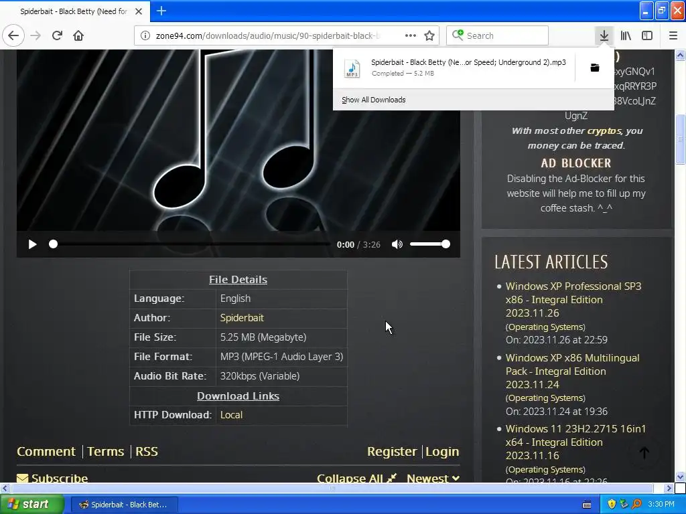Image resolution: width=686 pixels, height=514 pixels.
Task: Select MP3 (MPEG-1 Audio Layer 3) text
Action: [282, 357]
